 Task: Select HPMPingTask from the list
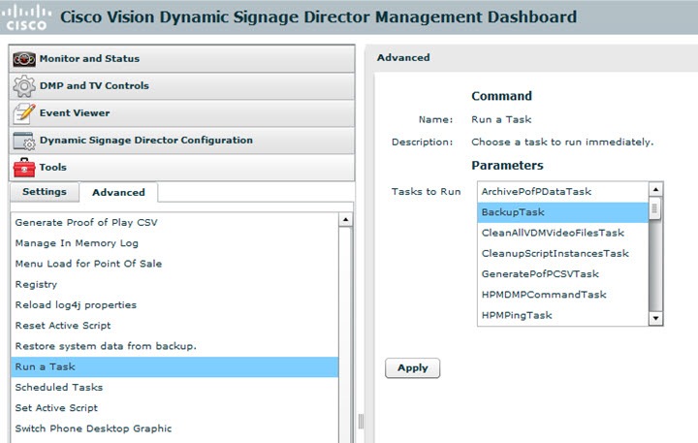pyautogui.click(x=517, y=315)
